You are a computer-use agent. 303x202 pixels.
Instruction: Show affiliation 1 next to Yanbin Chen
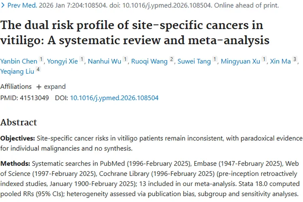coord(41,60)
